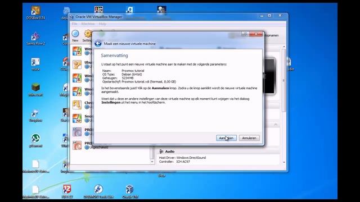Click the Audio section header icon
The width and height of the screenshot is (360, 202).
click(x=161, y=151)
